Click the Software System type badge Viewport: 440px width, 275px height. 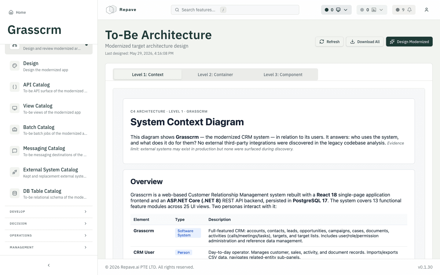[x=188, y=233]
